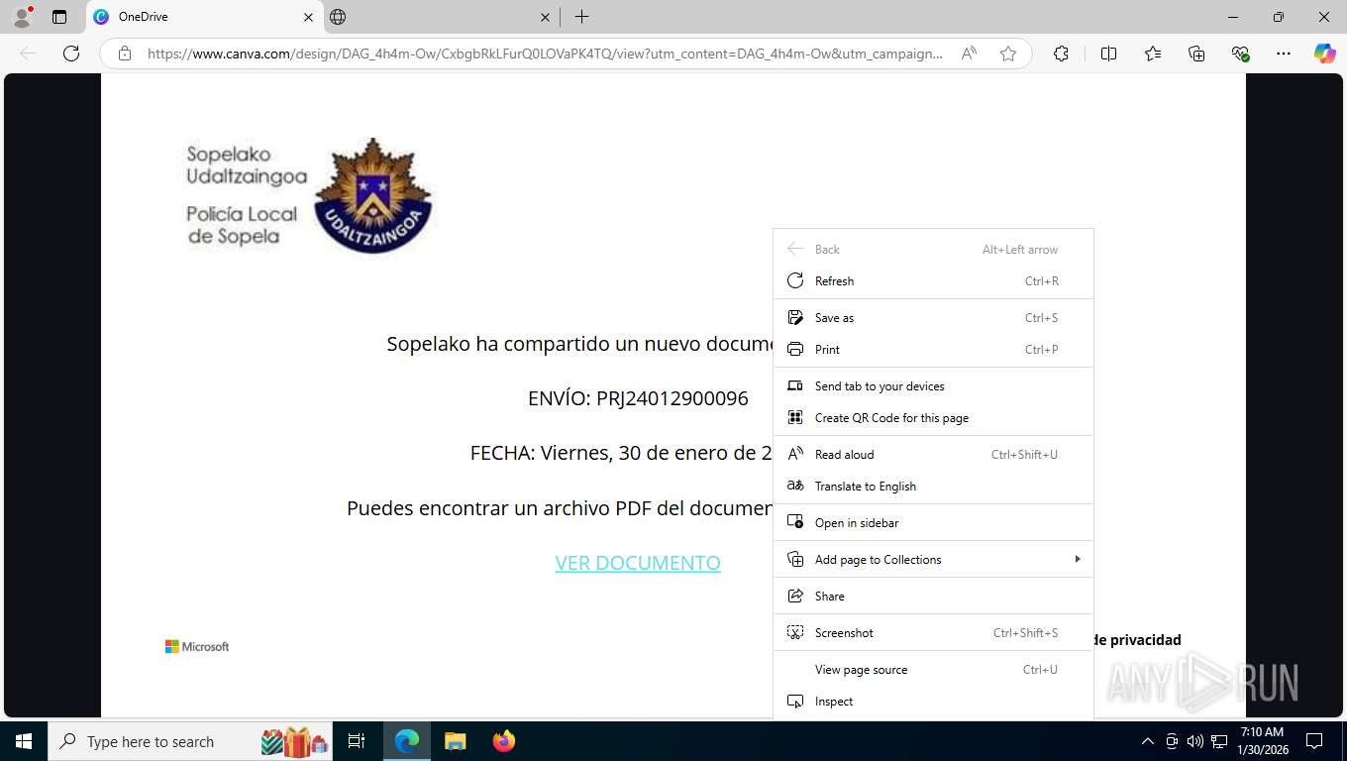Choose View page source
The image size is (1347, 761).
933,669
